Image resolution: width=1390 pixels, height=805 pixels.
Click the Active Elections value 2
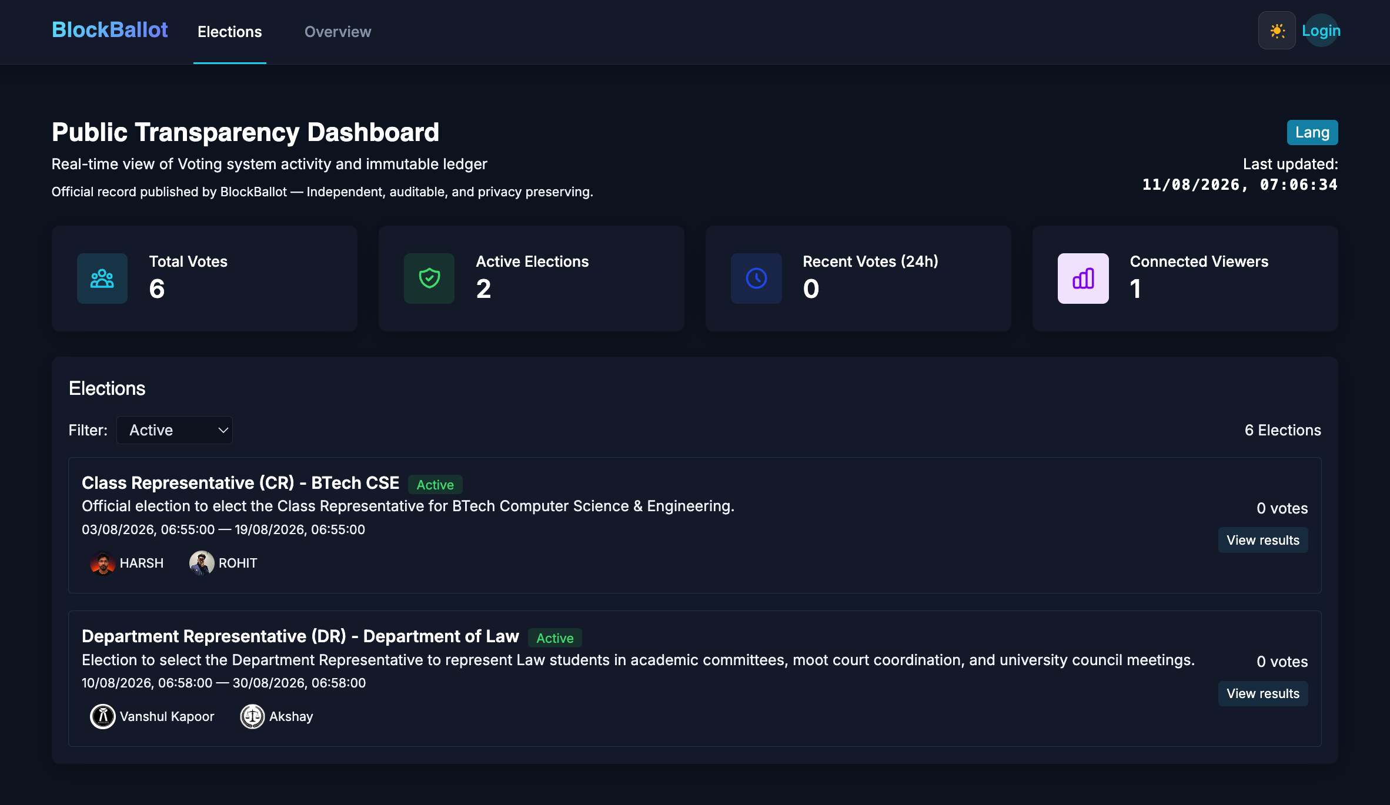(x=483, y=289)
